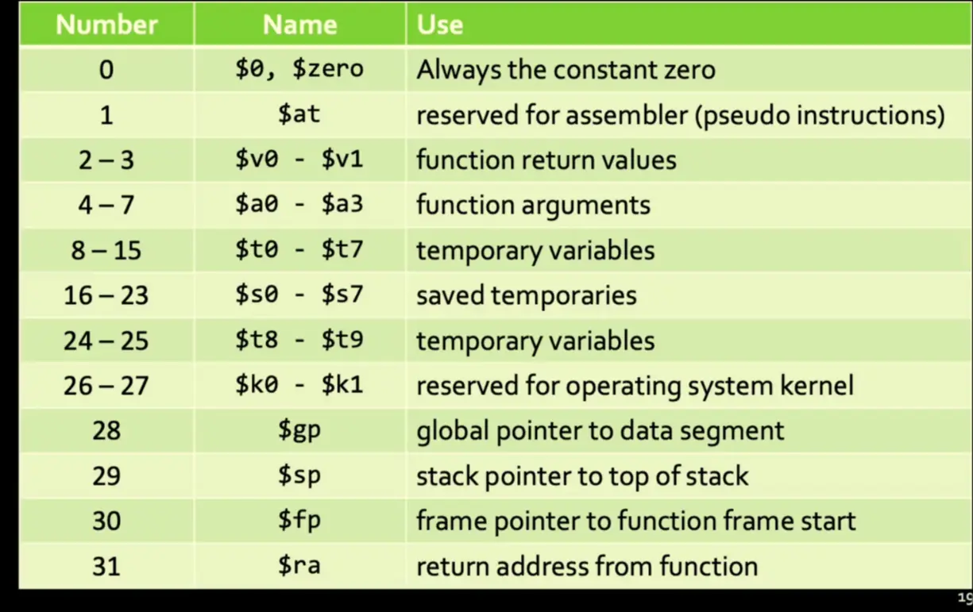
Task: Select the "$gp" register name
Action: tap(299, 431)
